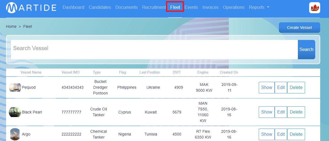Click the Bucket Dredger Pontoon type cell

point(101,87)
